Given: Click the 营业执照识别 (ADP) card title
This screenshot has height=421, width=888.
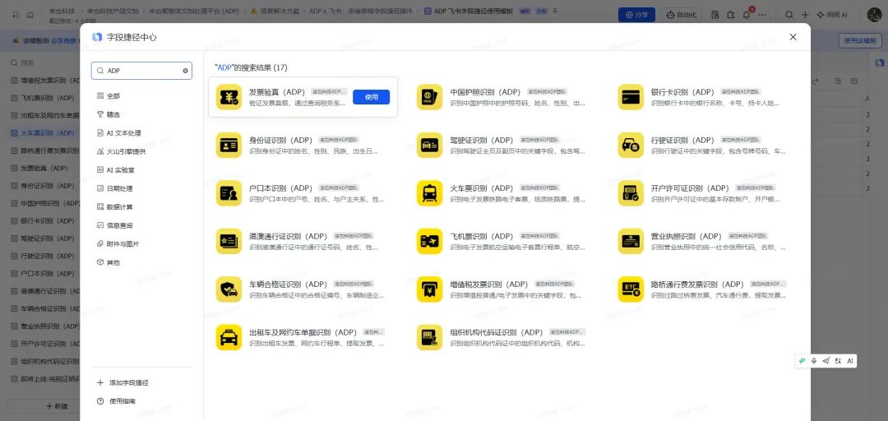Looking at the screenshot, I should tap(687, 236).
